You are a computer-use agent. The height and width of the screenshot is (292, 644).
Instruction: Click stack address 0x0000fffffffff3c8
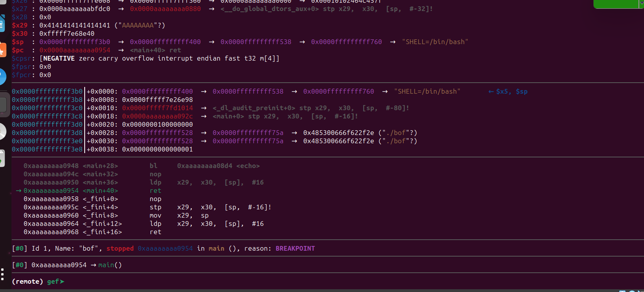tap(47, 116)
